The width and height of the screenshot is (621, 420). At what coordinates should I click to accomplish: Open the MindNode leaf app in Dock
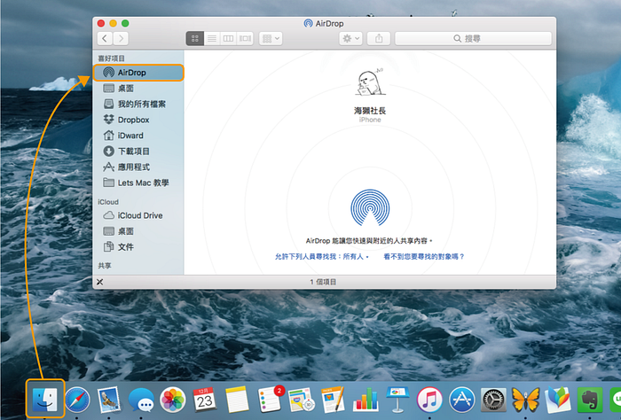click(558, 400)
